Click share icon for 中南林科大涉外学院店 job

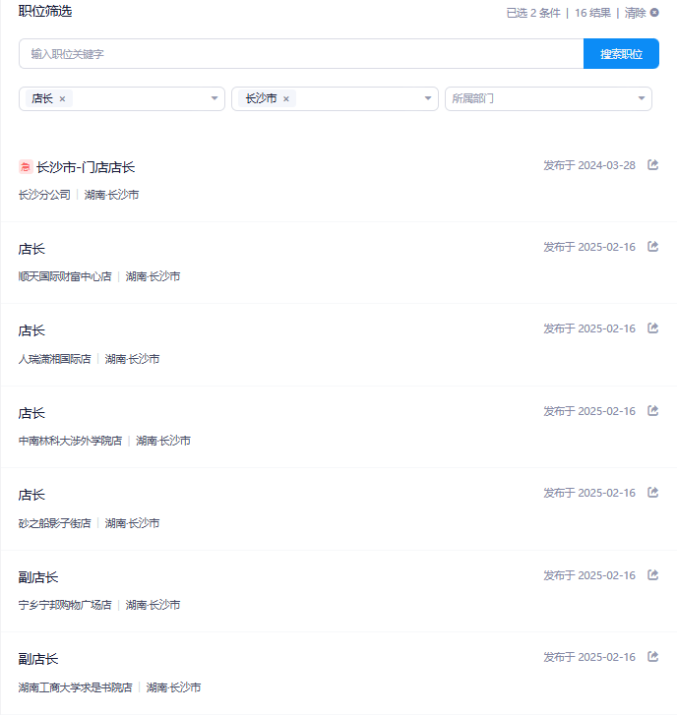point(652,410)
